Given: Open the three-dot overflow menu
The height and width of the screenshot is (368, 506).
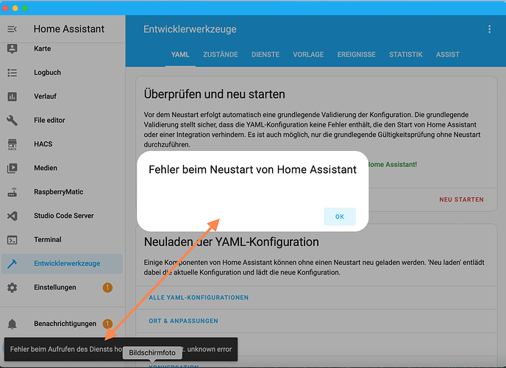Looking at the screenshot, I should pos(490,29).
